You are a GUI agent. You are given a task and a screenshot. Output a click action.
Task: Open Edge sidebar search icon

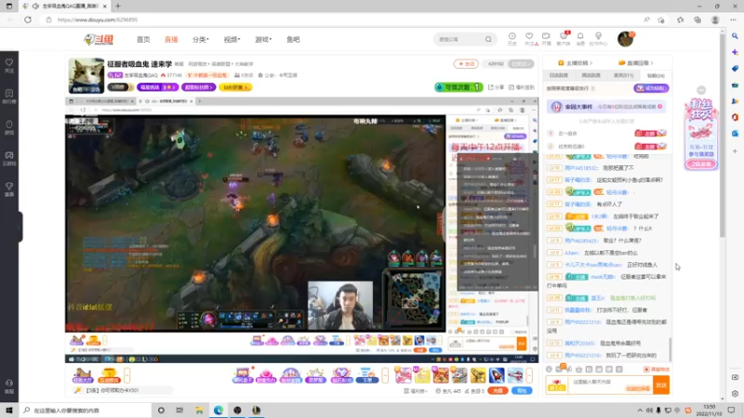pos(735,36)
